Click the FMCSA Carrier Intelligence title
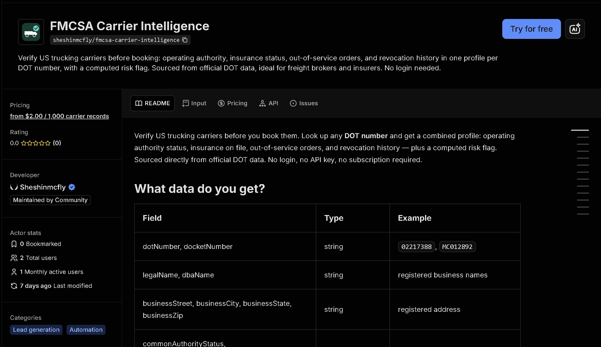 coord(129,26)
